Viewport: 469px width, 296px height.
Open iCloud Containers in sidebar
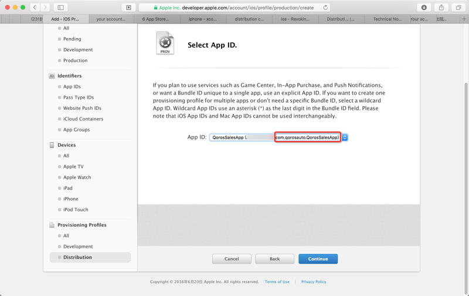pyautogui.click(x=83, y=119)
